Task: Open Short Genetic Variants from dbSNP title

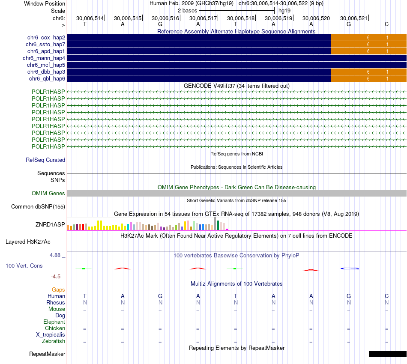Action: click(x=236, y=200)
